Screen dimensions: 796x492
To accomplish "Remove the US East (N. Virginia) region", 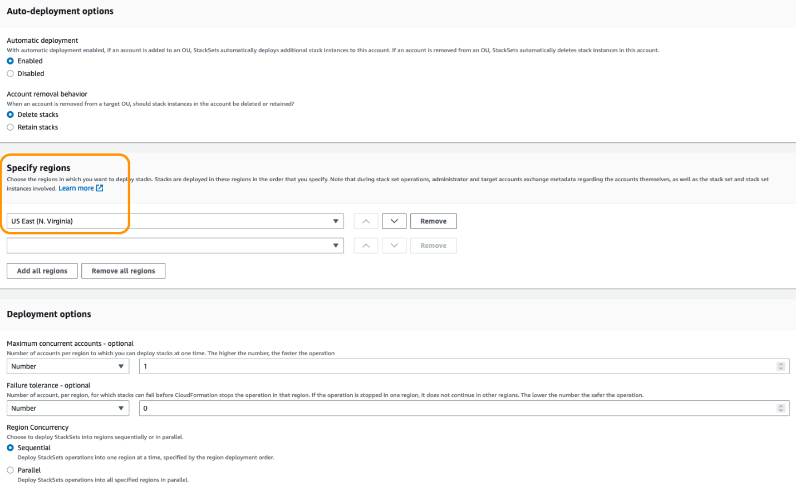I will (433, 221).
